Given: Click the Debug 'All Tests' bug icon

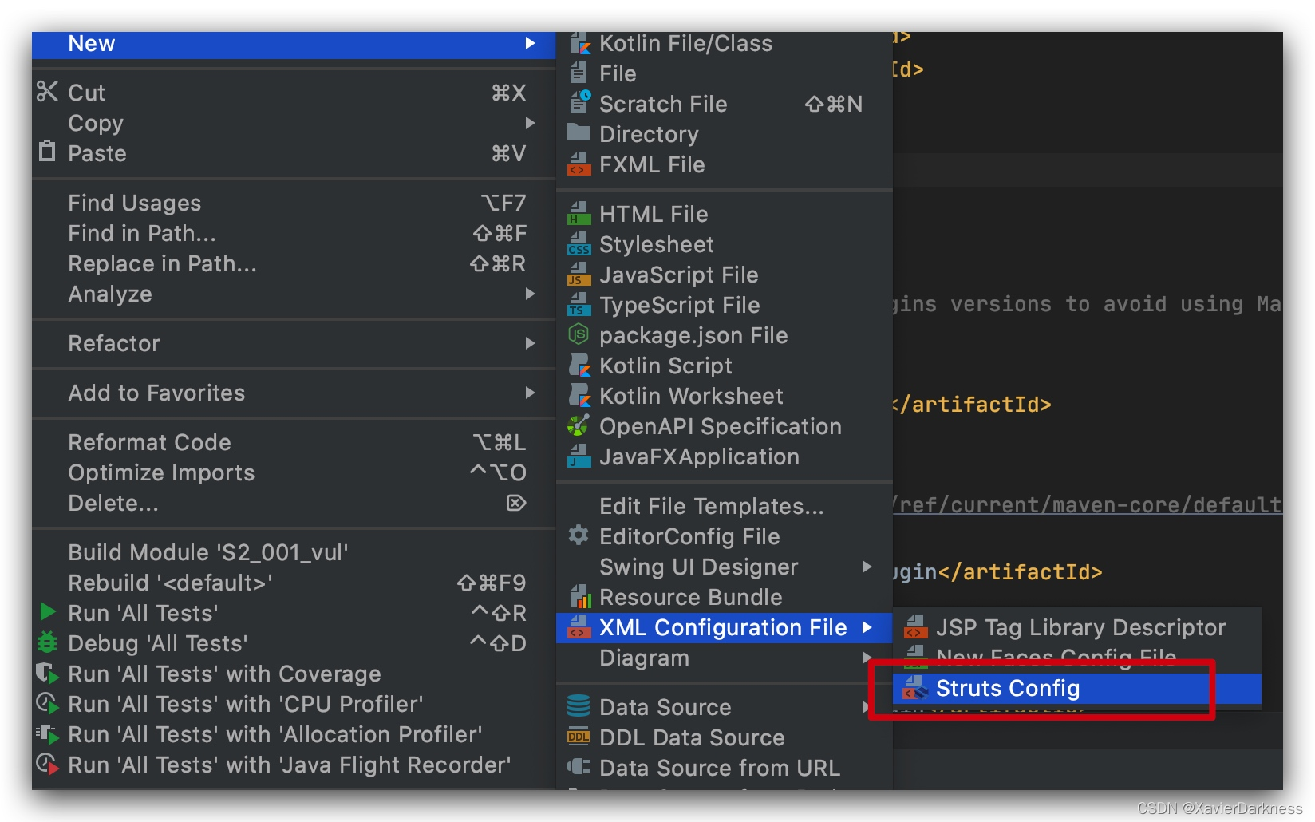Looking at the screenshot, I should [x=47, y=642].
